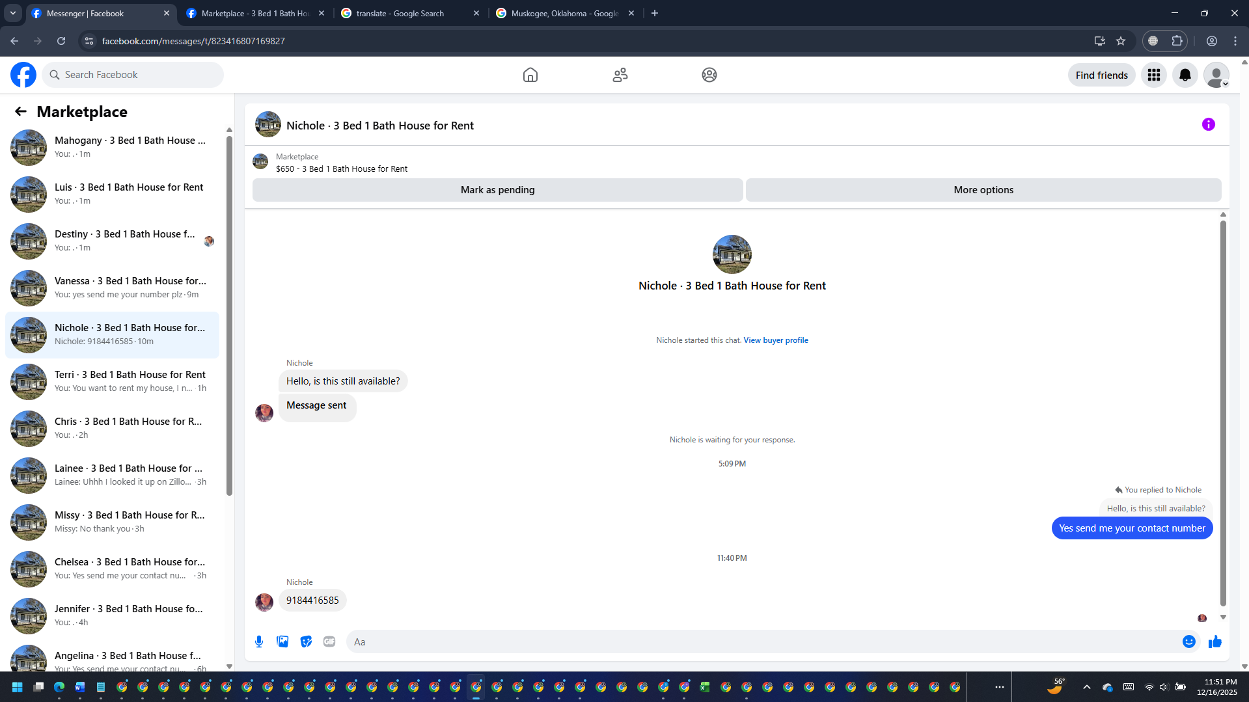Open conversation information purple icon
The width and height of the screenshot is (1249, 702).
pyautogui.click(x=1209, y=124)
